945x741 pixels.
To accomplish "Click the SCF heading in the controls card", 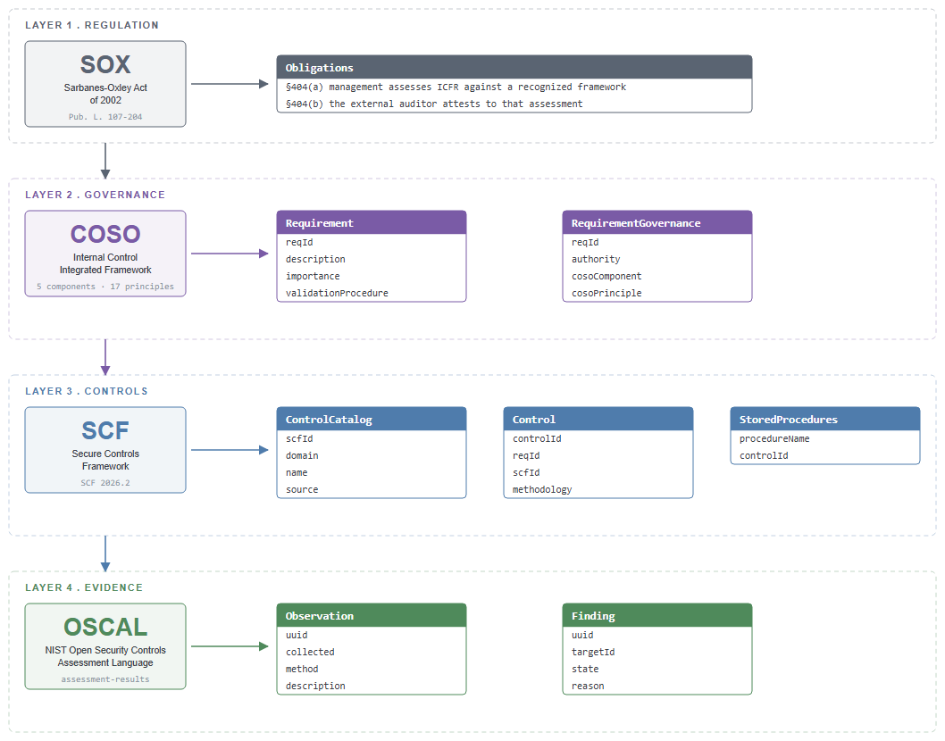I will coord(105,430).
